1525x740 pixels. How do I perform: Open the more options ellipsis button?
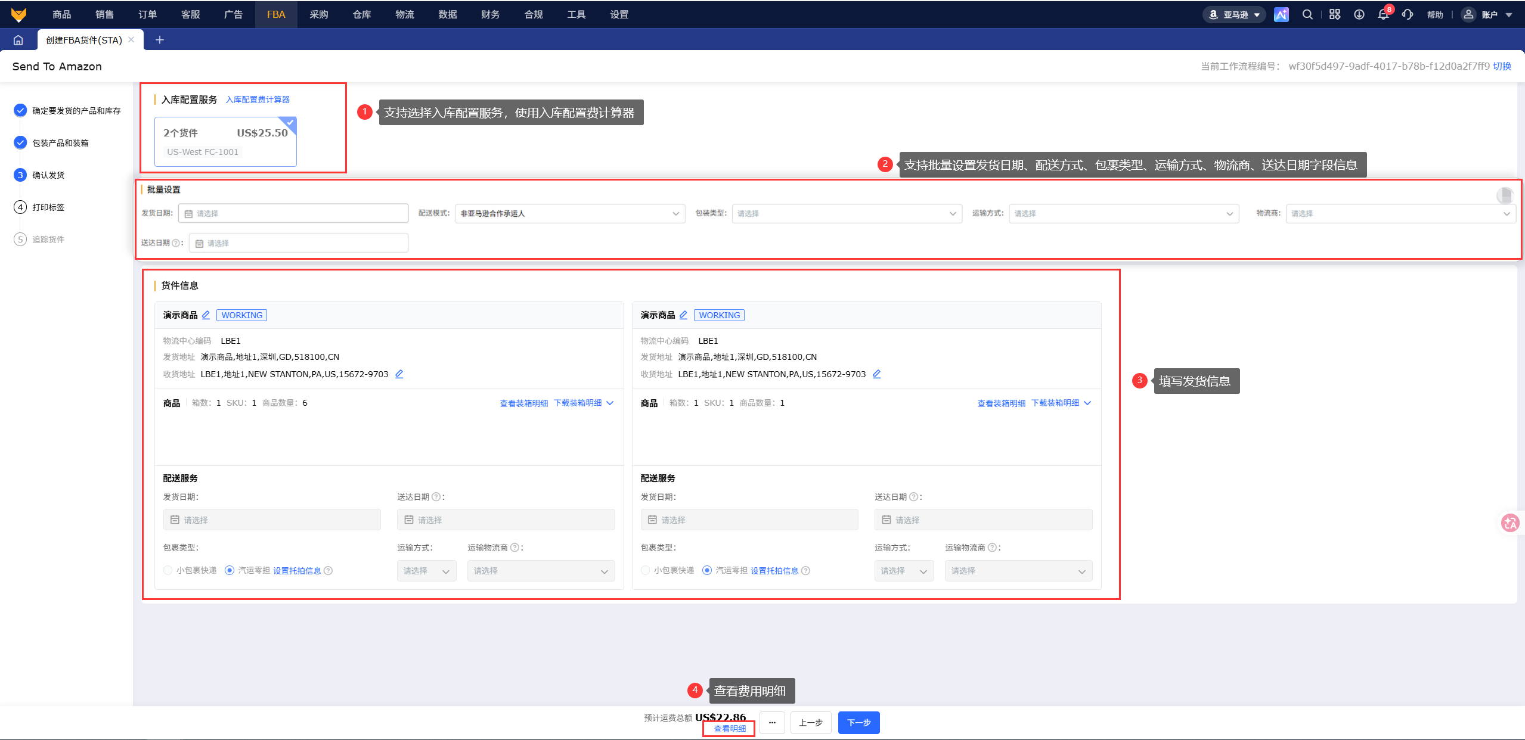coord(772,723)
